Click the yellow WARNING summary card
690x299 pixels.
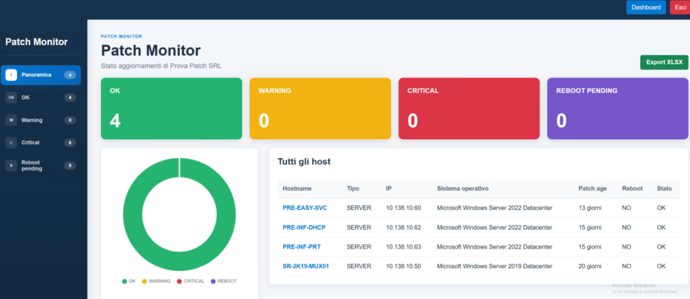click(x=320, y=108)
